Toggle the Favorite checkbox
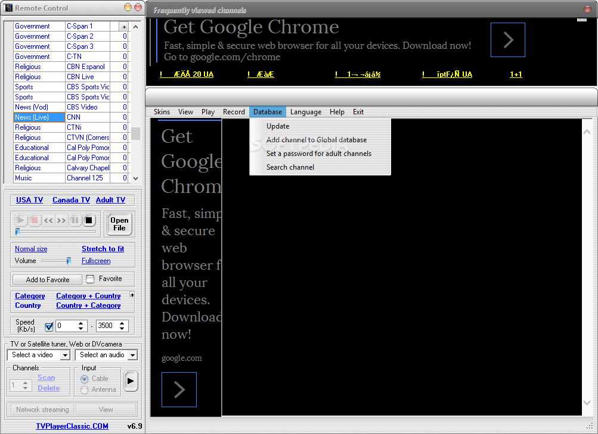 pyautogui.click(x=90, y=279)
